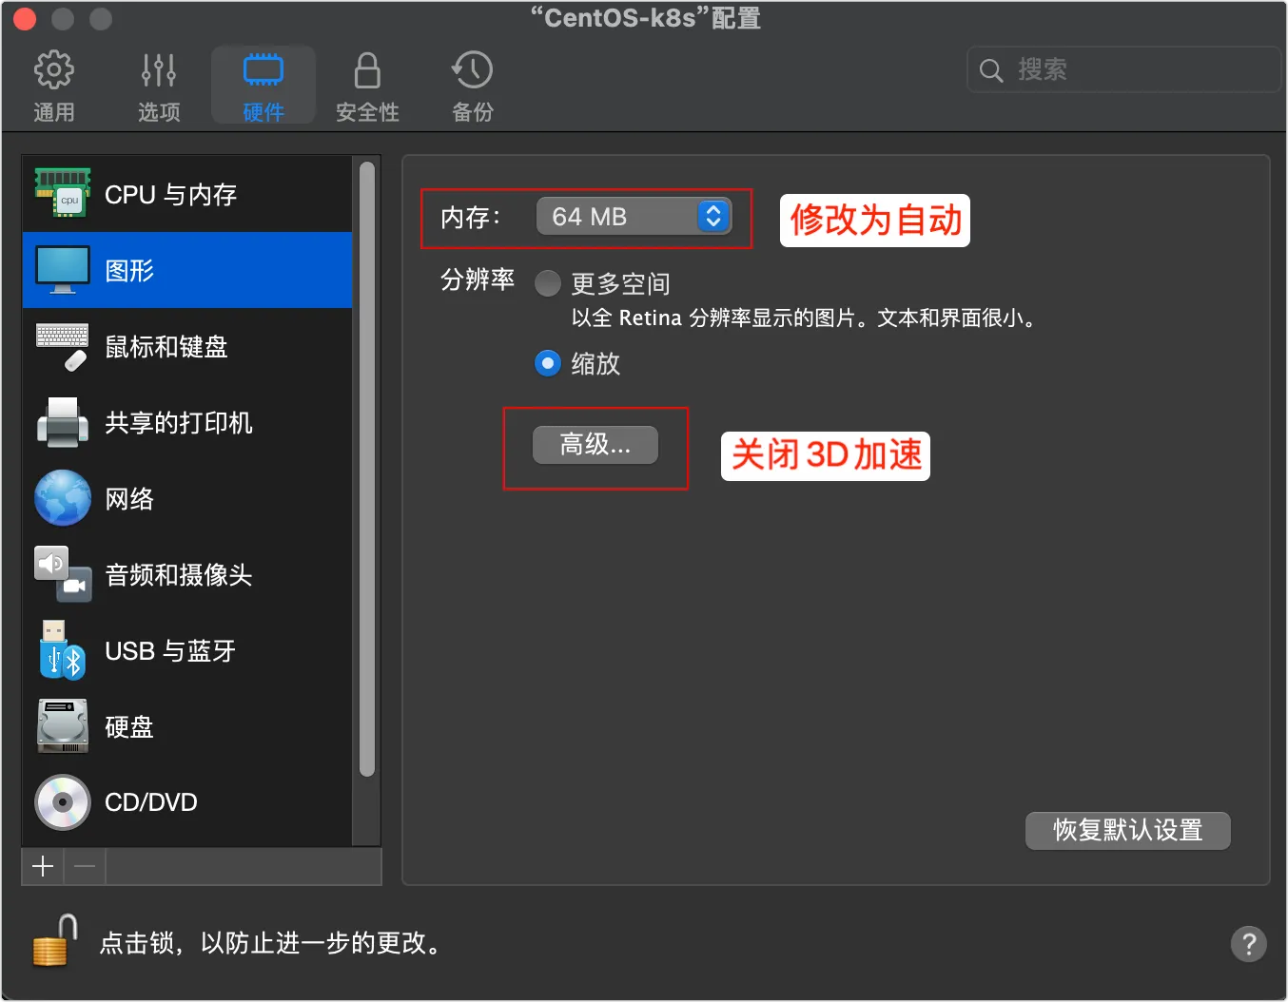Choose 网络 in the hardware list
The height and width of the screenshot is (1002, 1288).
click(187, 498)
